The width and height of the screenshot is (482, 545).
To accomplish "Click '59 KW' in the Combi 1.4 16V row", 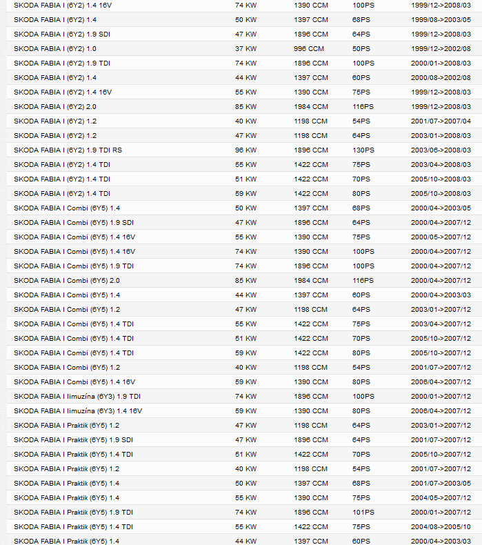I will [x=245, y=381].
